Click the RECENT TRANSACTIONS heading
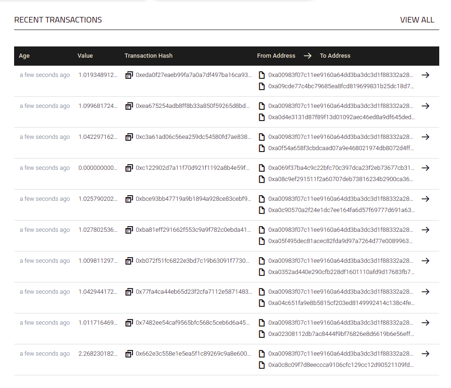The width and height of the screenshot is (451, 388). point(58,20)
